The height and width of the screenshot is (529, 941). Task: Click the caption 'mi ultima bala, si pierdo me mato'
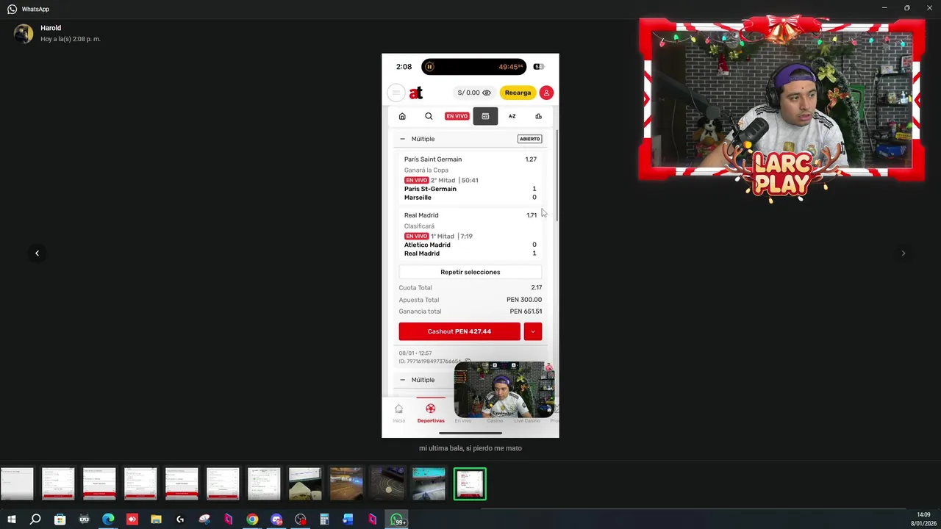click(x=470, y=448)
